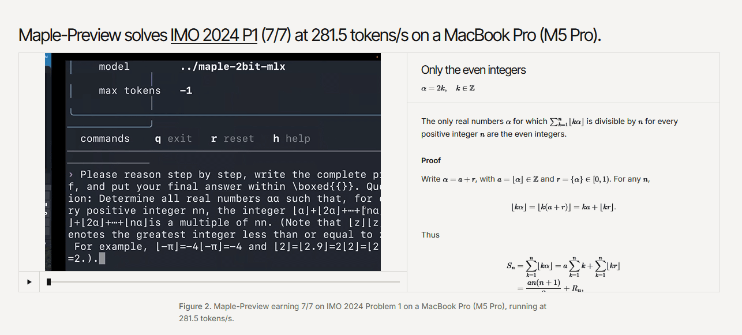Click the 'commands' label in terminal

(105, 138)
